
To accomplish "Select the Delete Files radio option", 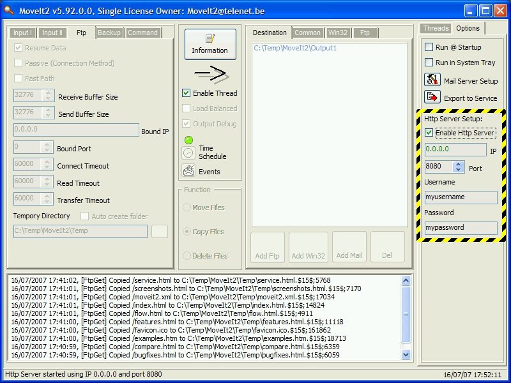I will click(187, 256).
